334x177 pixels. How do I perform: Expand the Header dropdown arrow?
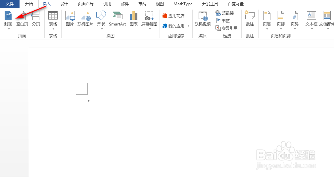(267, 29)
